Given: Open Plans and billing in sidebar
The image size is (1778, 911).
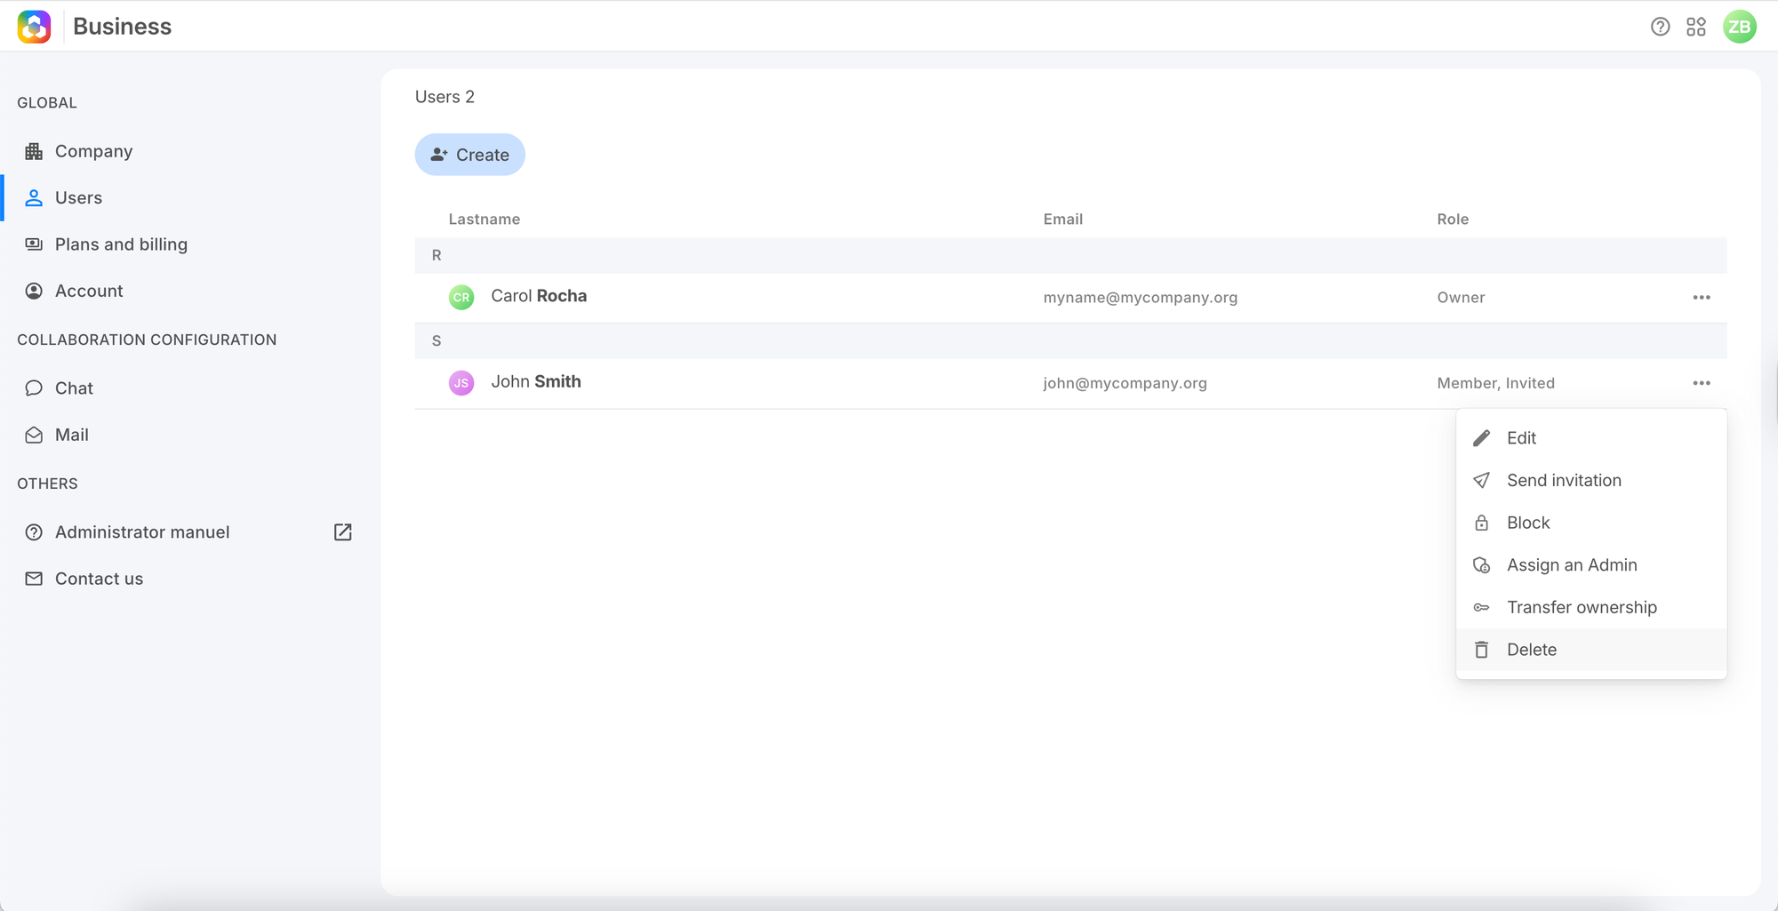Looking at the screenshot, I should (x=121, y=244).
